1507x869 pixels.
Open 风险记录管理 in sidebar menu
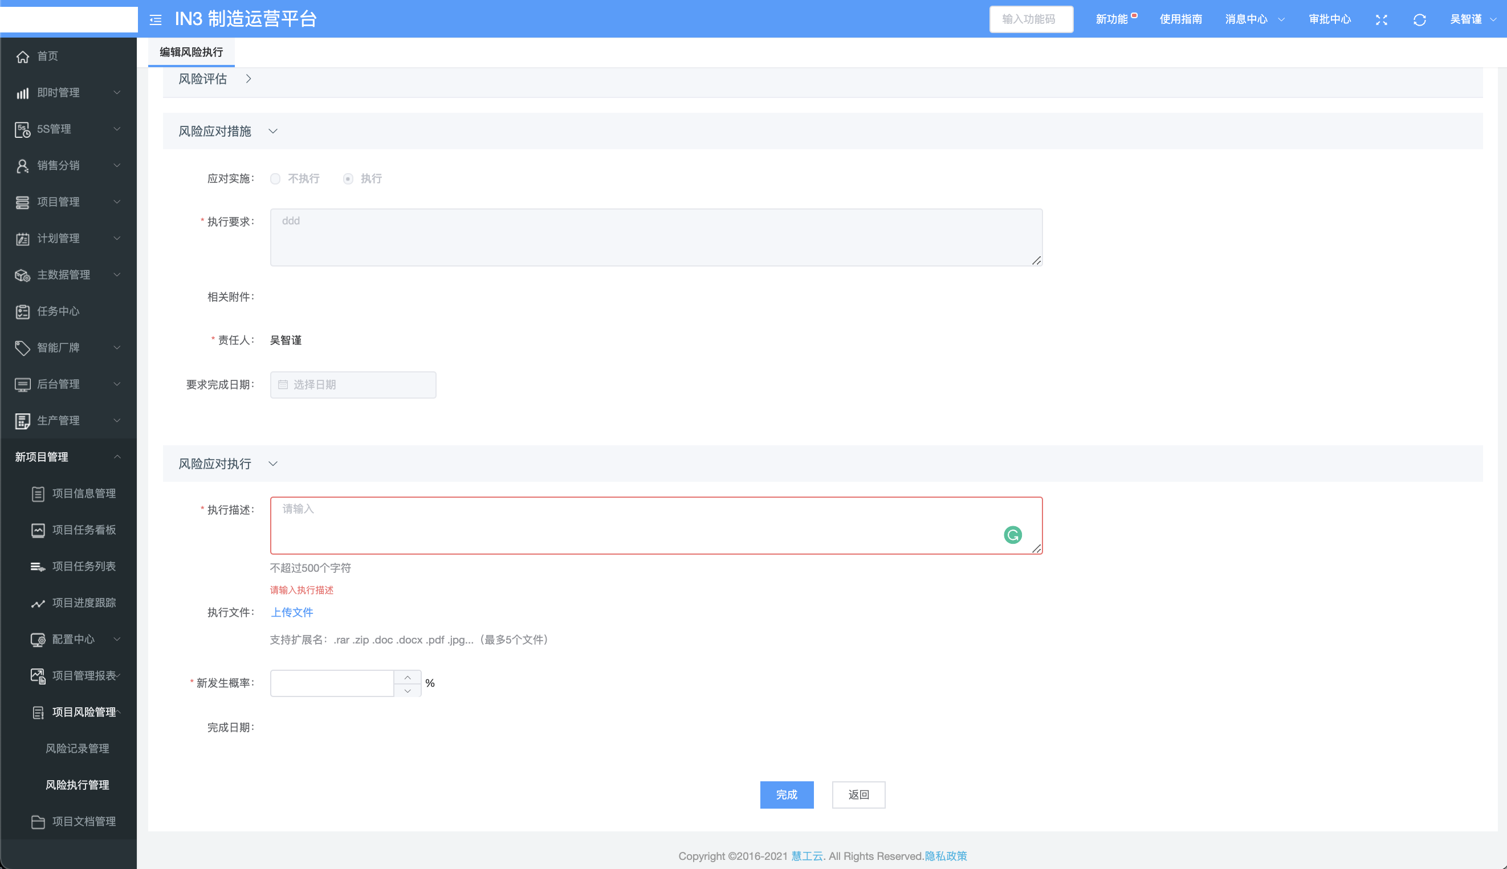(77, 748)
